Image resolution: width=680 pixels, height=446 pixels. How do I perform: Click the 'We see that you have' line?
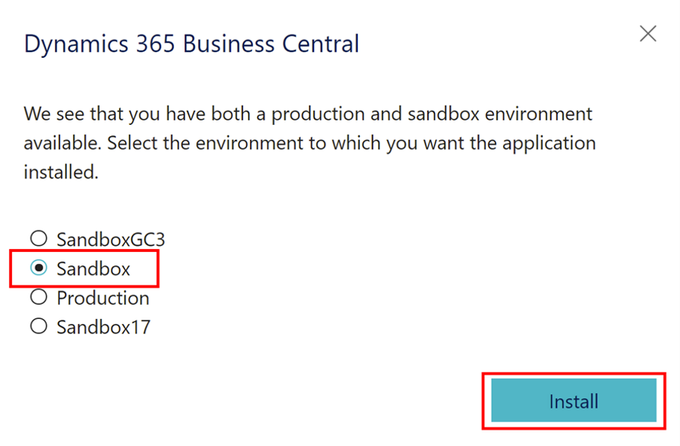pyautogui.click(x=103, y=114)
